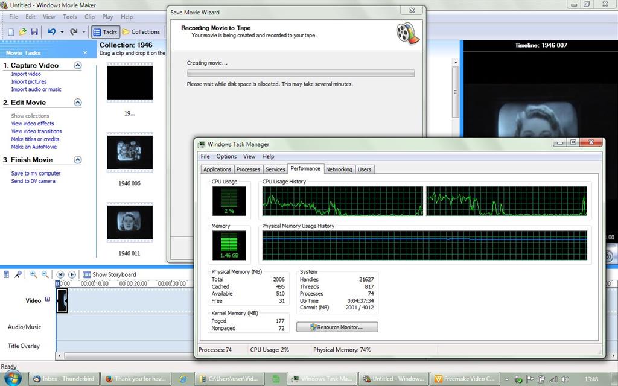Click Make titles or credits link
The height and width of the screenshot is (386, 618).
pyautogui.click(x=35, y=139)
